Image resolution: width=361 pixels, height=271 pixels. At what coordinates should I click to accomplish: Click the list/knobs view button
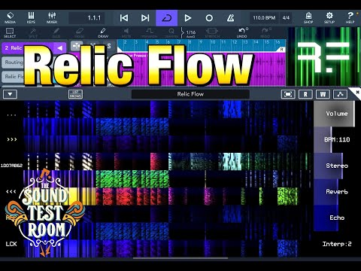click(75, 94)
